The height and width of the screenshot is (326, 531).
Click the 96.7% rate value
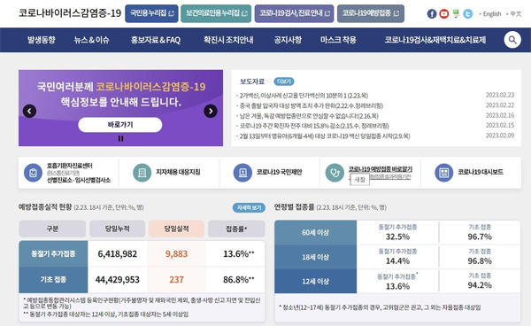coord(480,237)
